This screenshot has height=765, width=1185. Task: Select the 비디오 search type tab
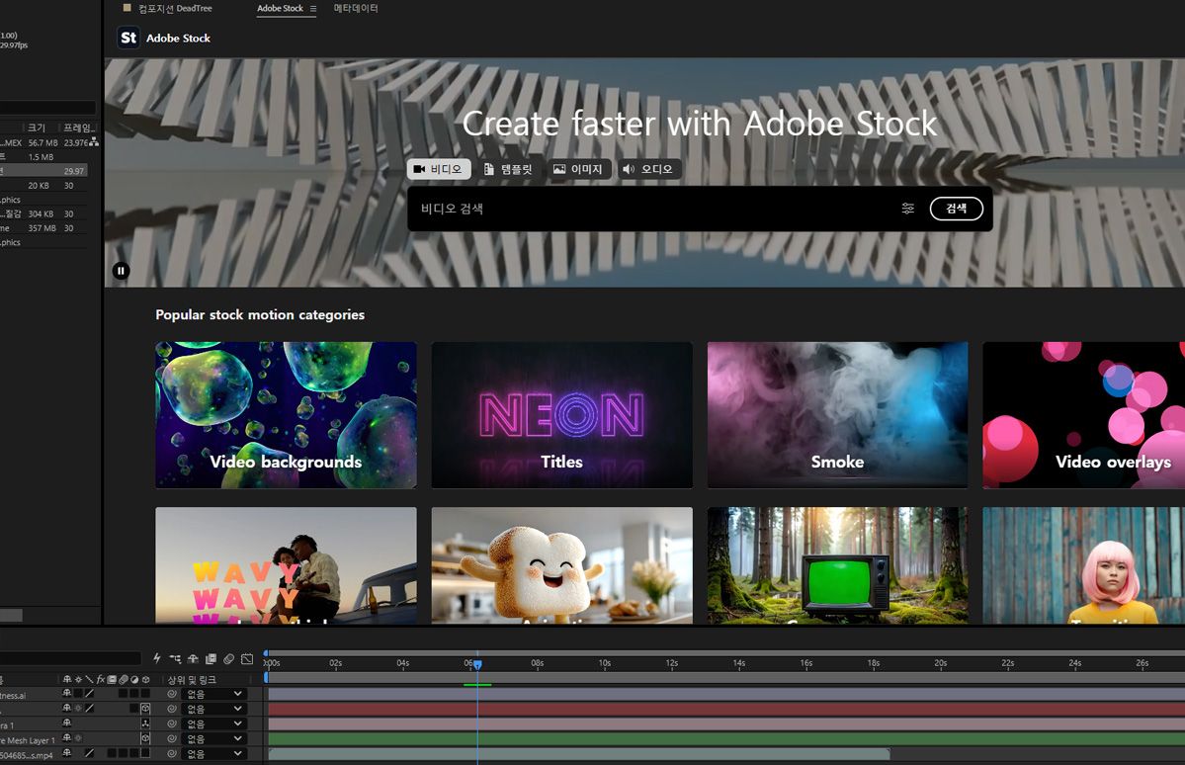coord(439,169)
